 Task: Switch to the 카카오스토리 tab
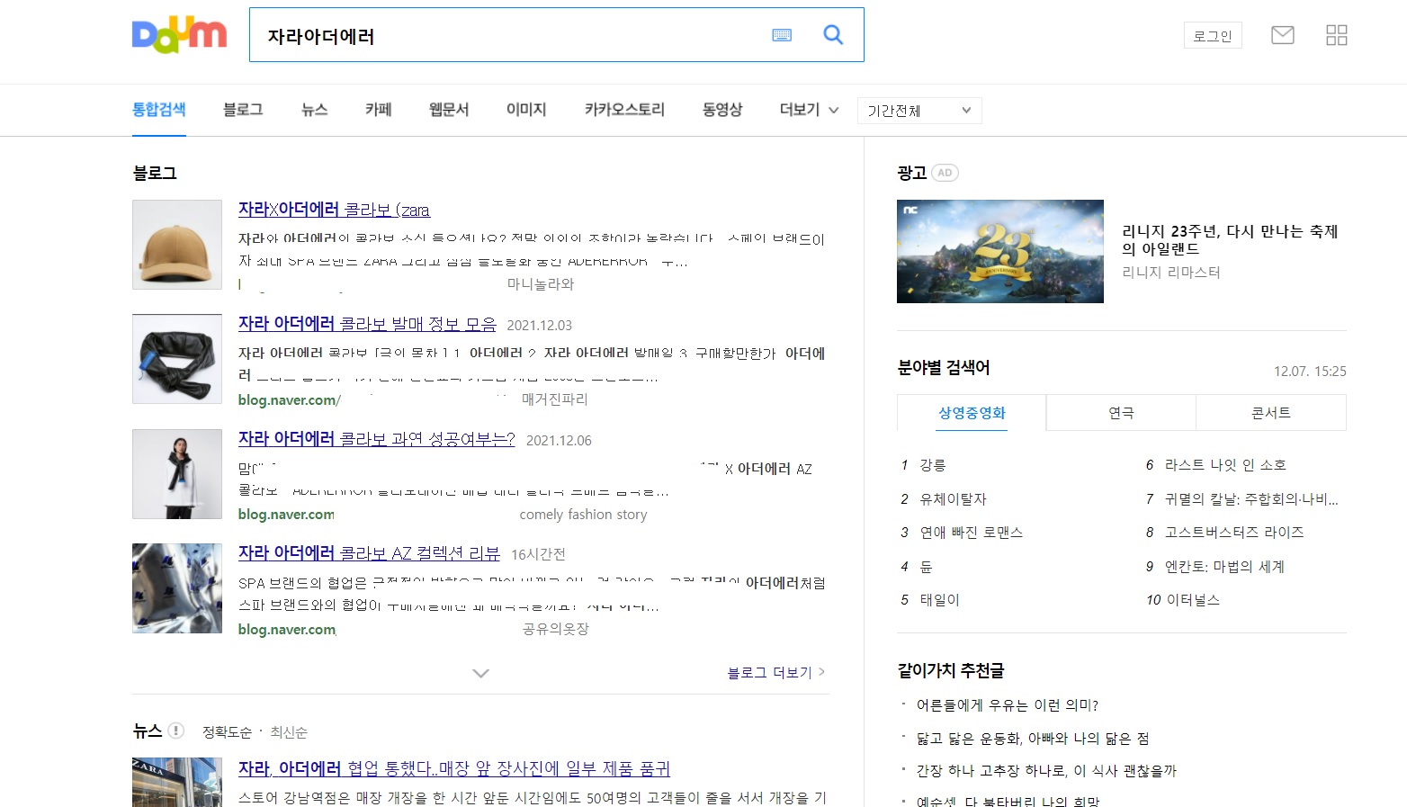[624, 110]
